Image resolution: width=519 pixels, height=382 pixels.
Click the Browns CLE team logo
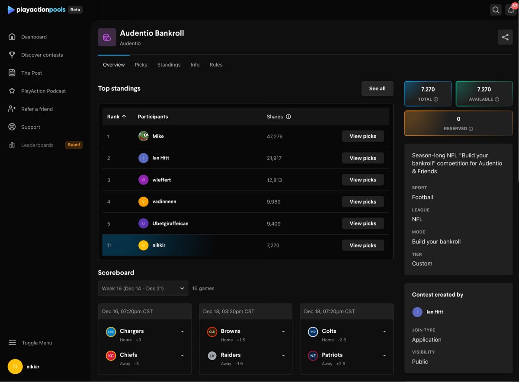point(212,332)
